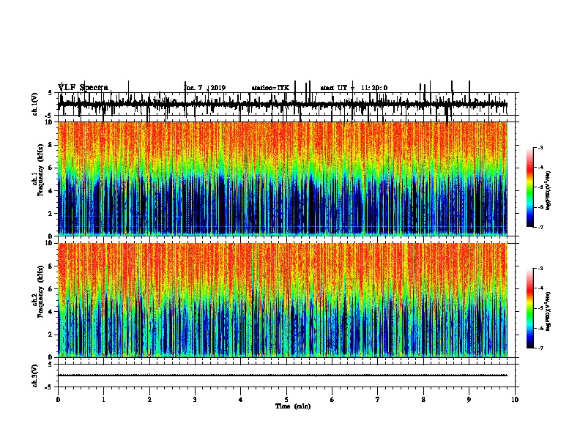Click time axis tick label "4"

click(240, 400)
